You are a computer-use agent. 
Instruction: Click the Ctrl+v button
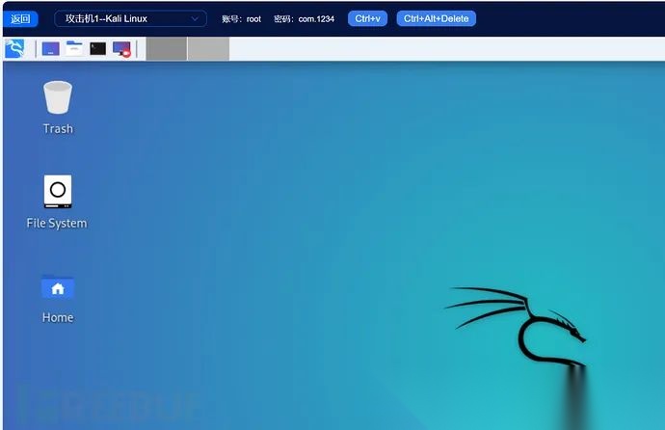pyautogui.click(x=368, y=18)
